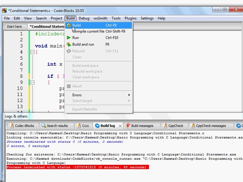243x182 pixels.
Task: Close the Build log tab
Action: coord(120,126)
